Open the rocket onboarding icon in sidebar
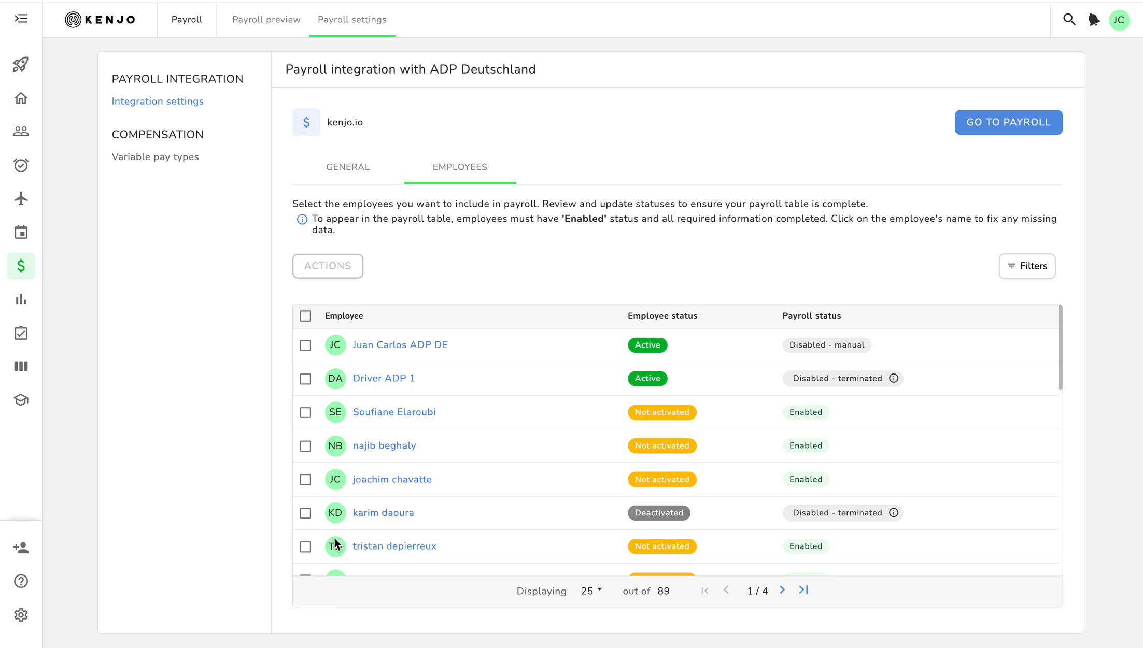Viewport: 1143px width, 648px height. click(x=21, y=65)
